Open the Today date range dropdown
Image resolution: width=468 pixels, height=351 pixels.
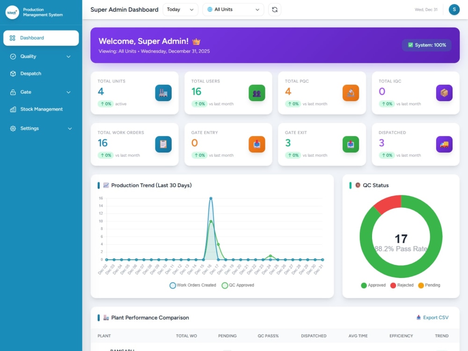coord(180,9)
